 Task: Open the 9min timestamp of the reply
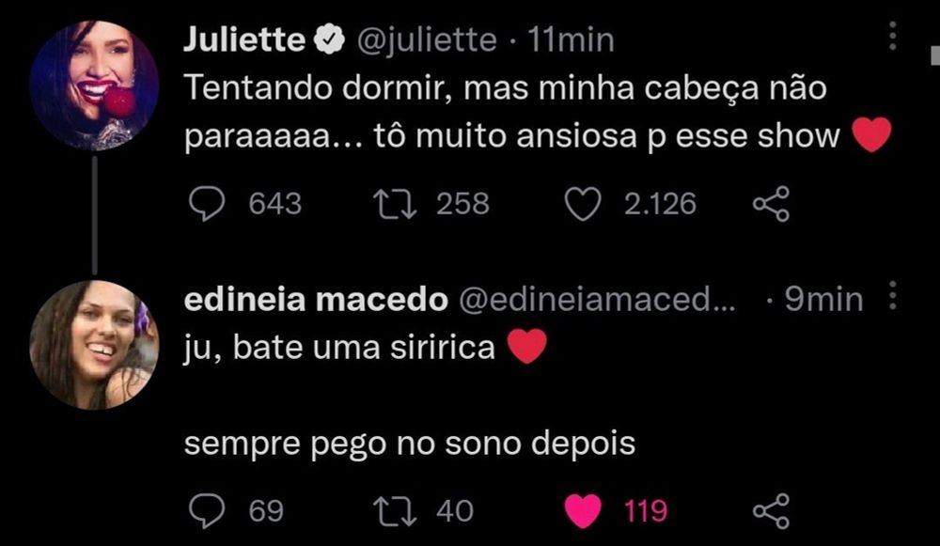(x=823, y=300)
